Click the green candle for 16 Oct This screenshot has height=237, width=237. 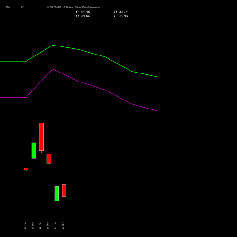56,194
